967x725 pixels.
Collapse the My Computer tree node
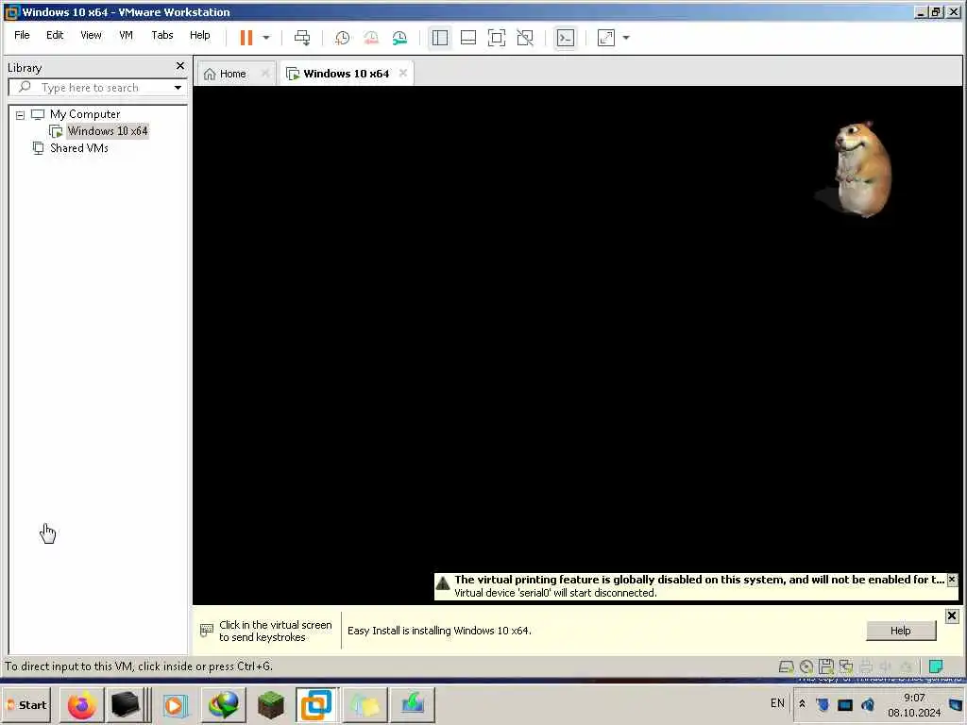21,114
